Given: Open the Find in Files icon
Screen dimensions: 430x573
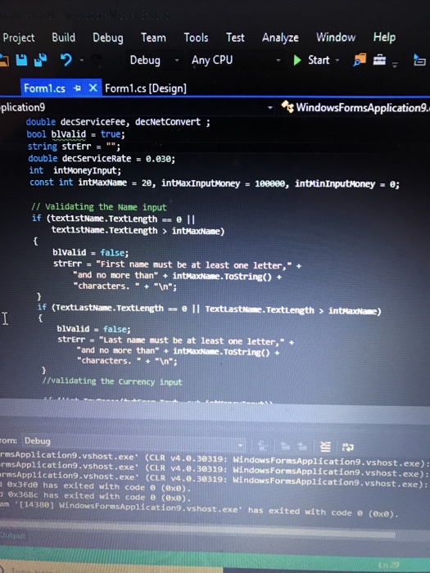Looking at the screenshot, I should [x=360, y=60].
